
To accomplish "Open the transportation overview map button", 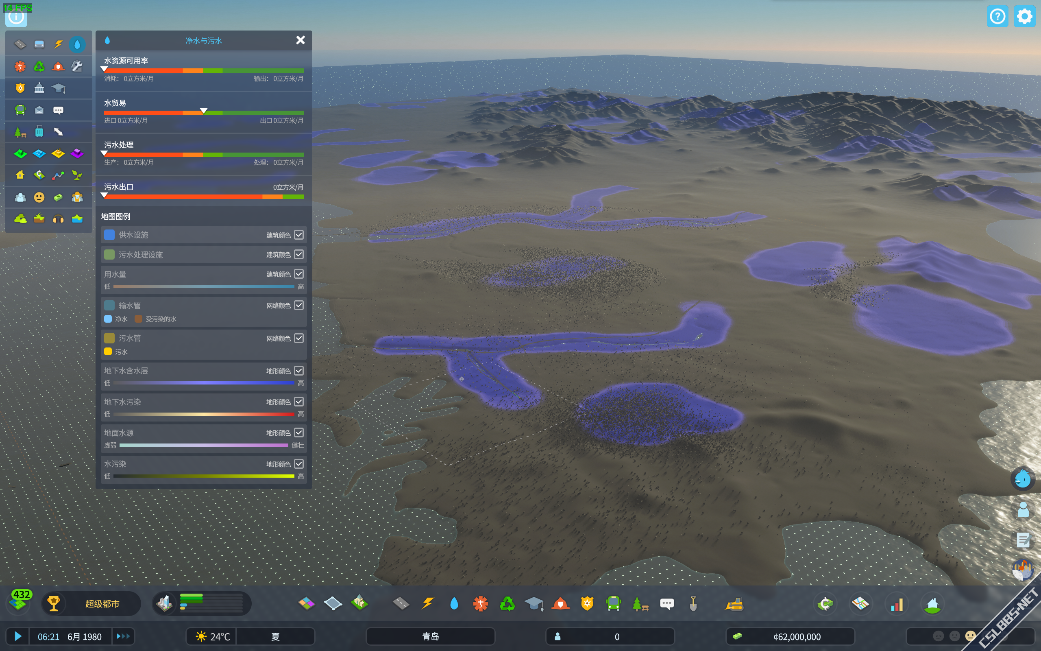I will pos(860,604).
